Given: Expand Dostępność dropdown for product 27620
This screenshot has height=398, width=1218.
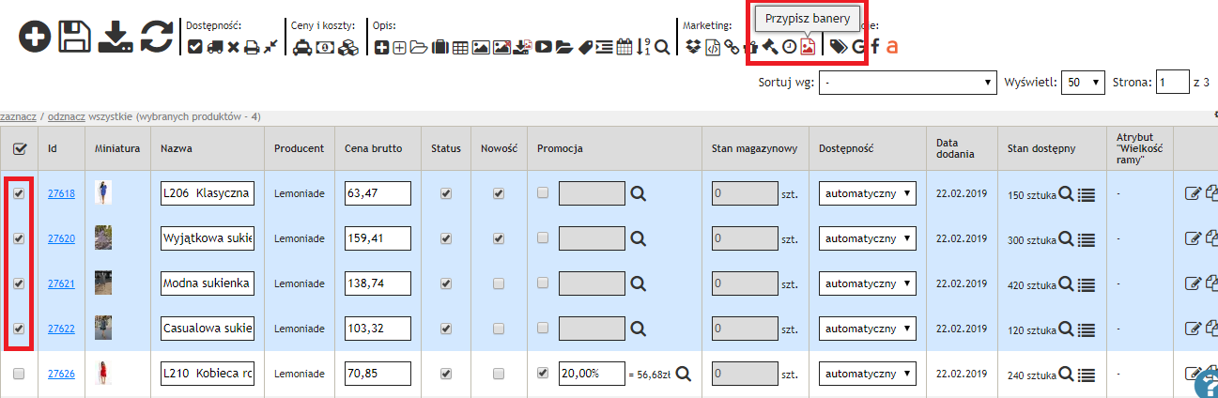Looking at the screenshot, I should (x=867, y=238).
